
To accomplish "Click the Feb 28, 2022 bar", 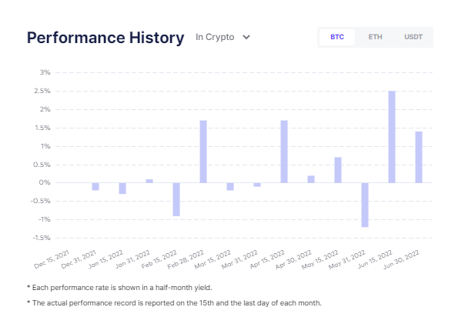I will (x=203, y=152).
